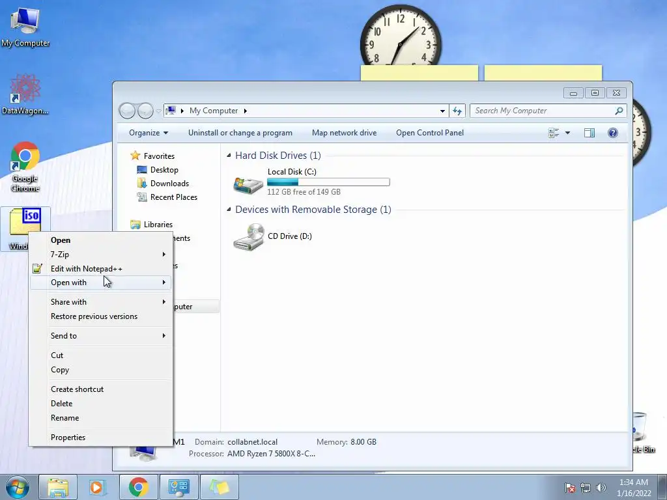Expand the Open with submenu

(x=101, y=283)
